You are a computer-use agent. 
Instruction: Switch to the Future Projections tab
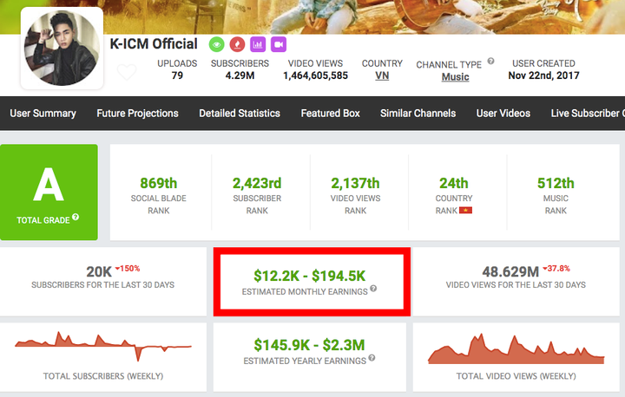[x=137, y=114]
